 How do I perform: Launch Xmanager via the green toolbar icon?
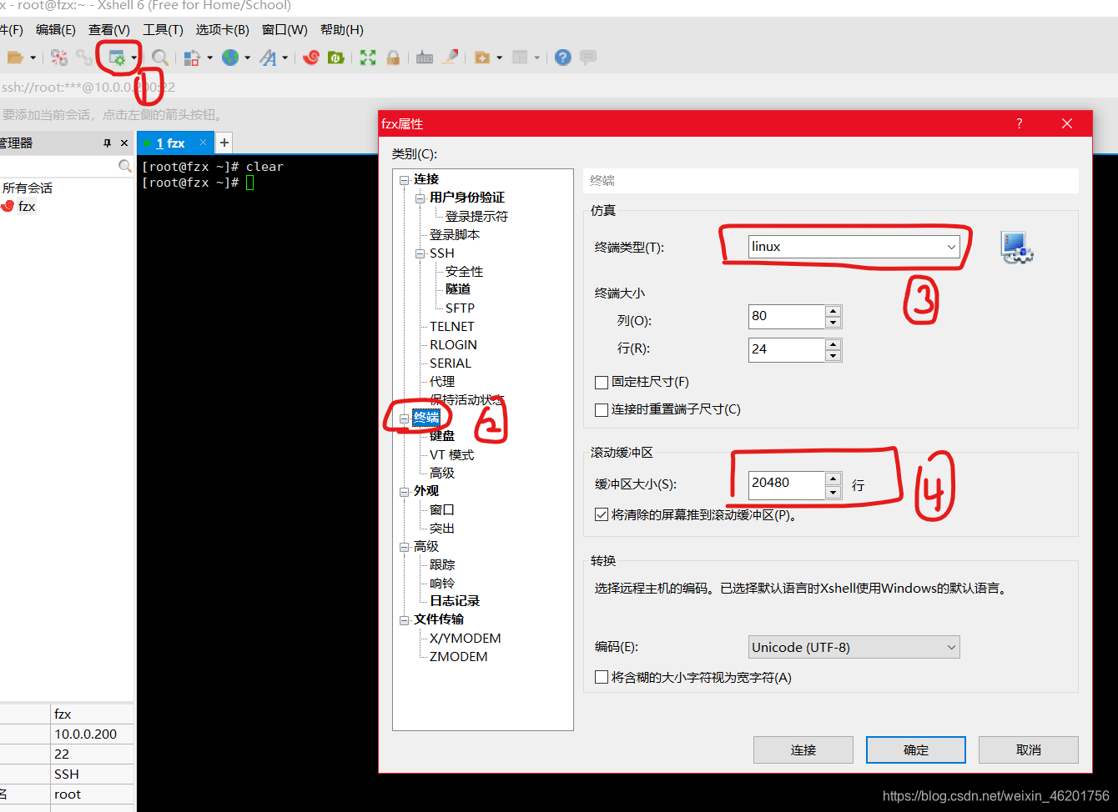point(336,58)
